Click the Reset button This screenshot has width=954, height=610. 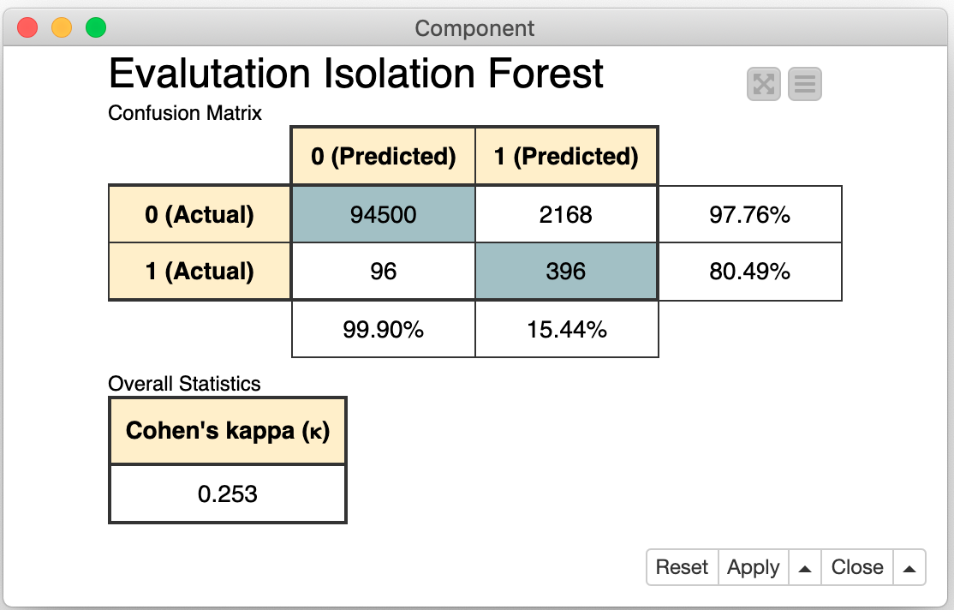click(x=682, y=567)
